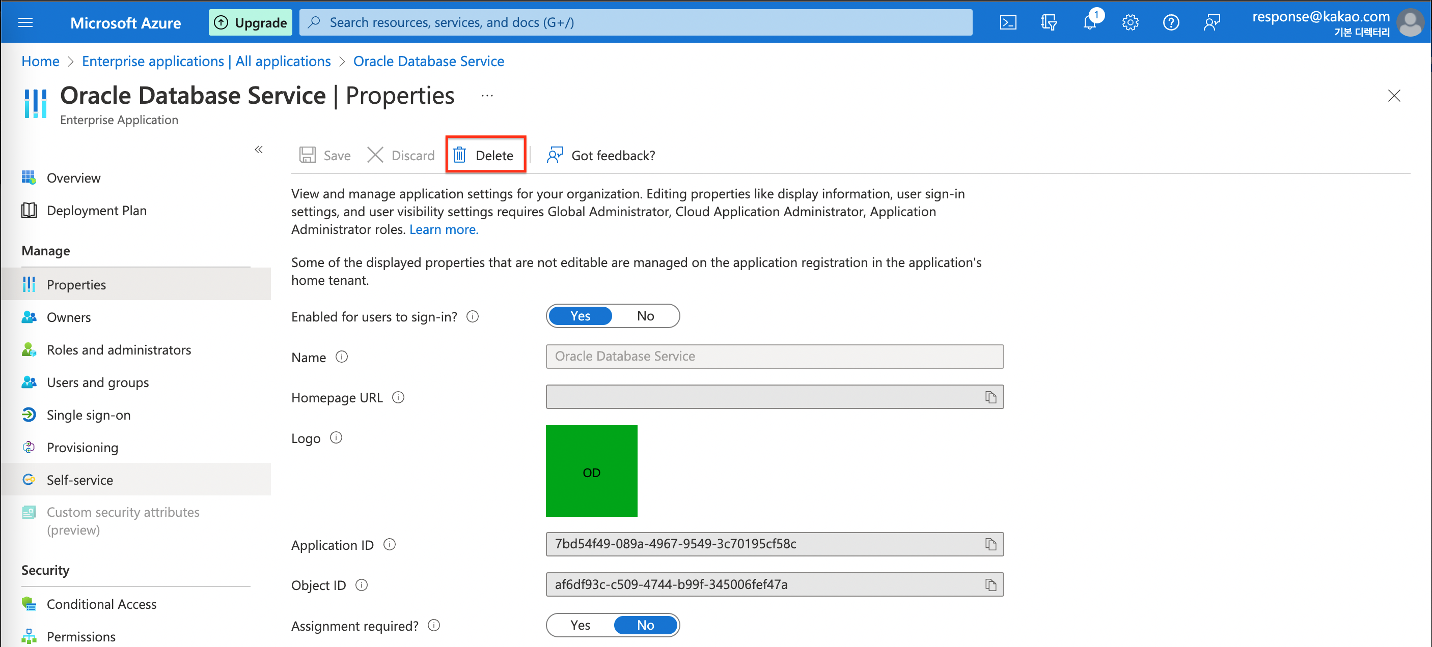Open the Help question mark icon

coord(1171,22)
